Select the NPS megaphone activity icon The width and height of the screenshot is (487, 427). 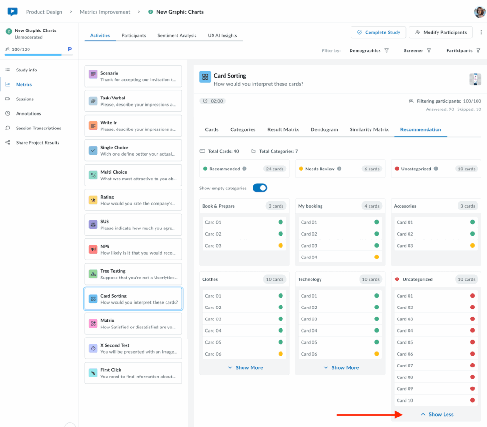click(93, 249)
